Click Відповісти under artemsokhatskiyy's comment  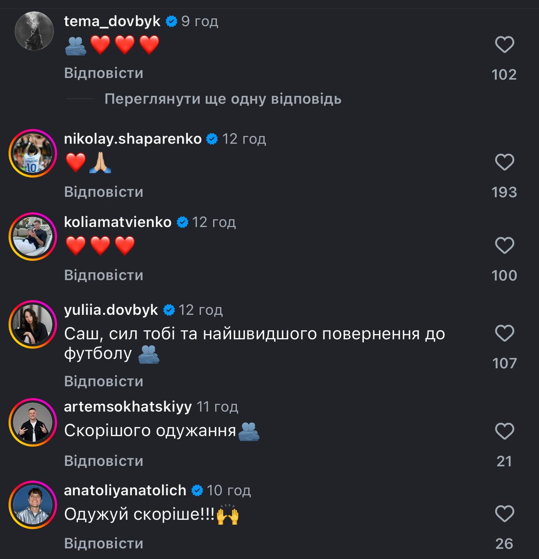click(x=103, y=461)
